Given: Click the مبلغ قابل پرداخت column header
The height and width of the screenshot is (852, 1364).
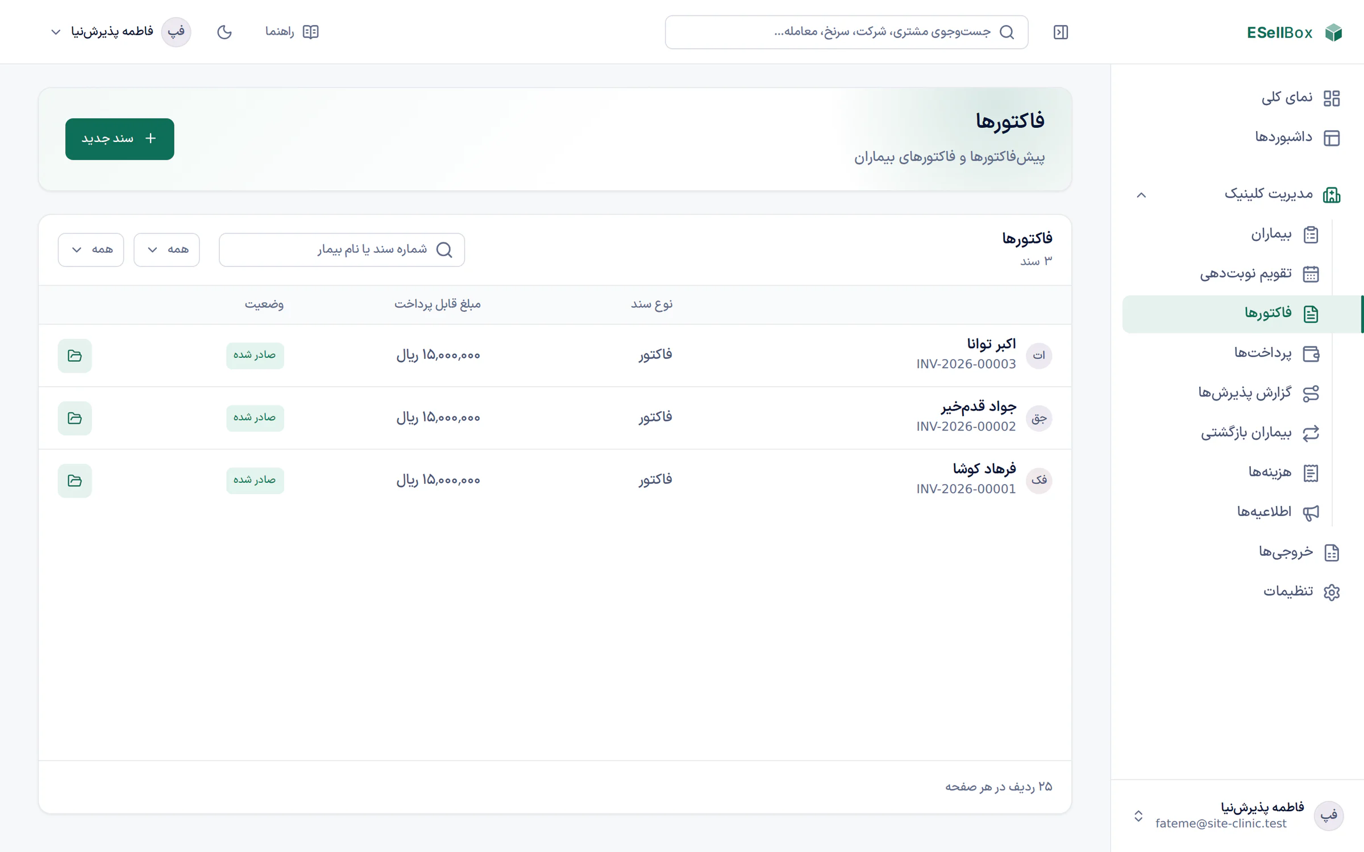Looking at the screenshot, I should (x=438, y=304).
